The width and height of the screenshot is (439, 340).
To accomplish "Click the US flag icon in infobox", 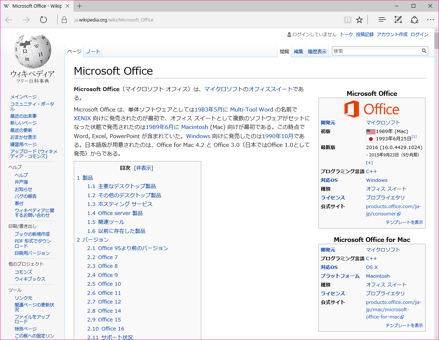I will 371,132.
